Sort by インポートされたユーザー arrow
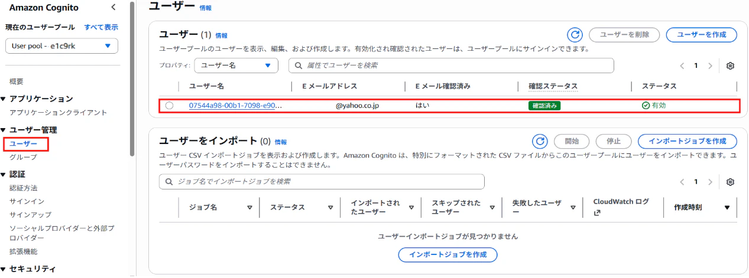Viewport: 749px width, 278px height. pyautogui.click(x=411, y=208)
